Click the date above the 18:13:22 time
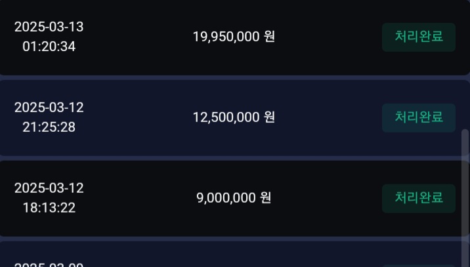Image resolution: width=470 pixels, height=267 pixels. coord(49,188)
